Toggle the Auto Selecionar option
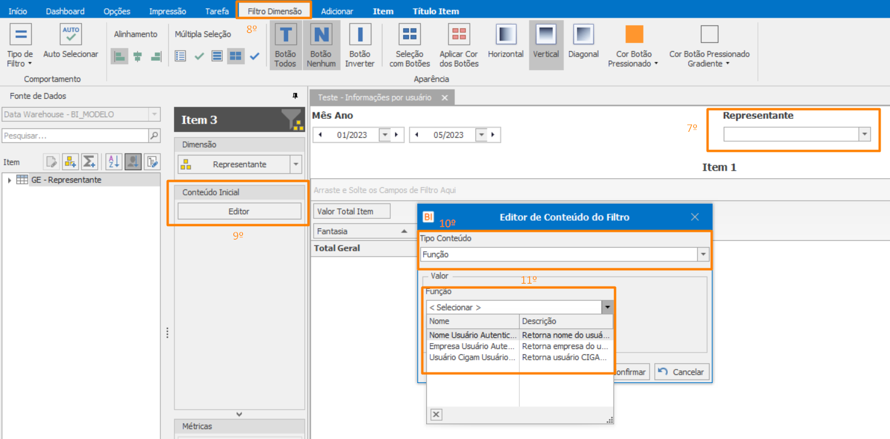The image size is (890, 439). pyautogui.click(x=71, y=41)
